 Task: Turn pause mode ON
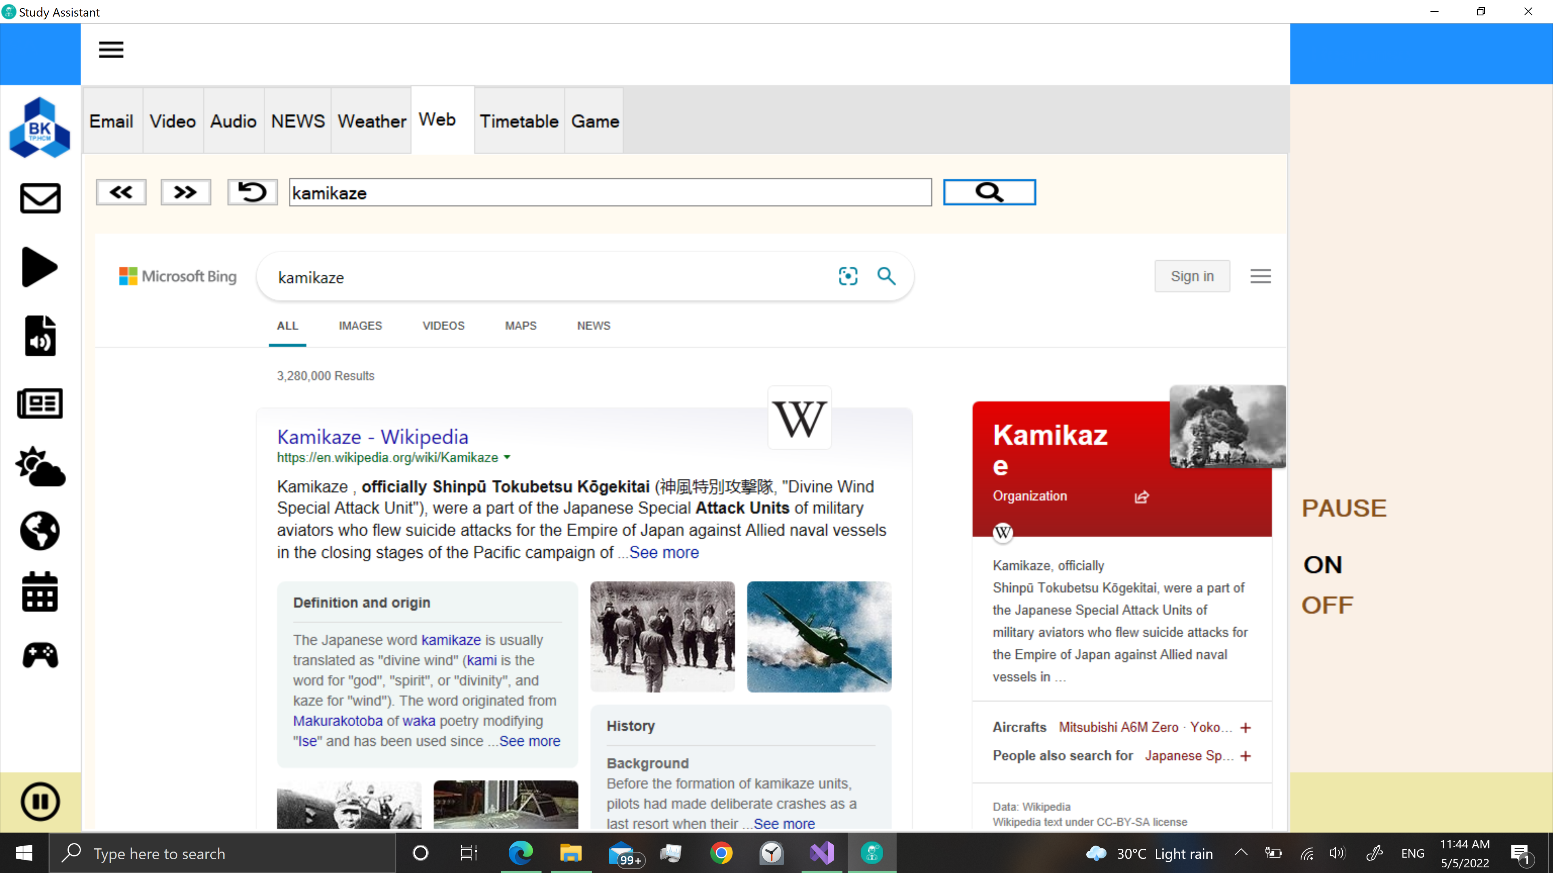coord(1323,565)
